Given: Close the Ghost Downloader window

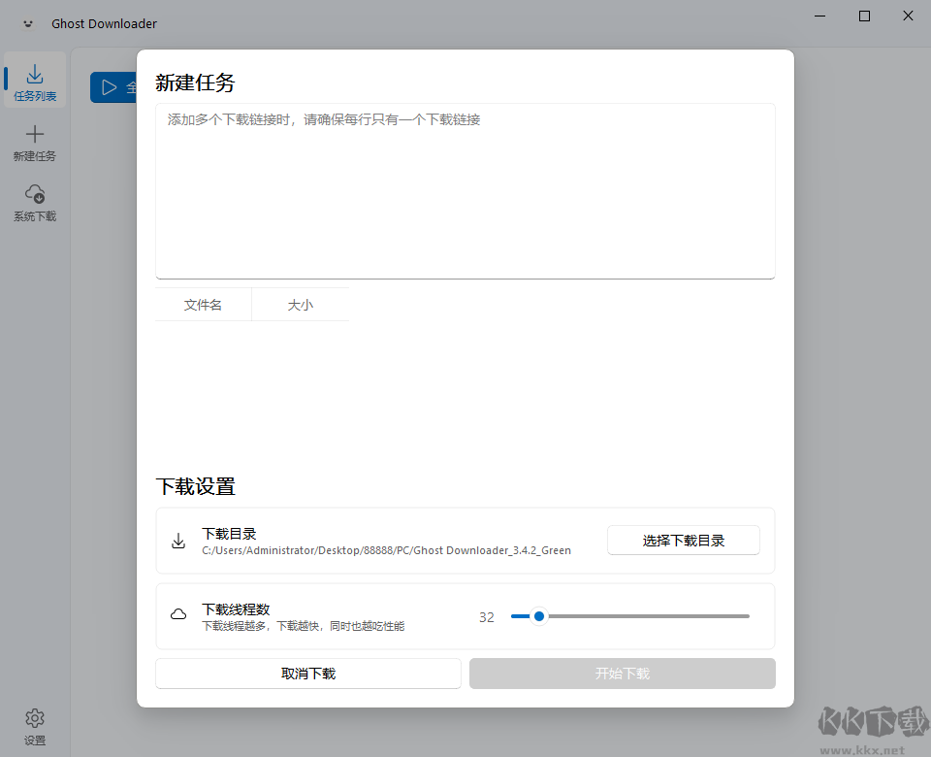Looking at the screenshot, I should 908,16.
